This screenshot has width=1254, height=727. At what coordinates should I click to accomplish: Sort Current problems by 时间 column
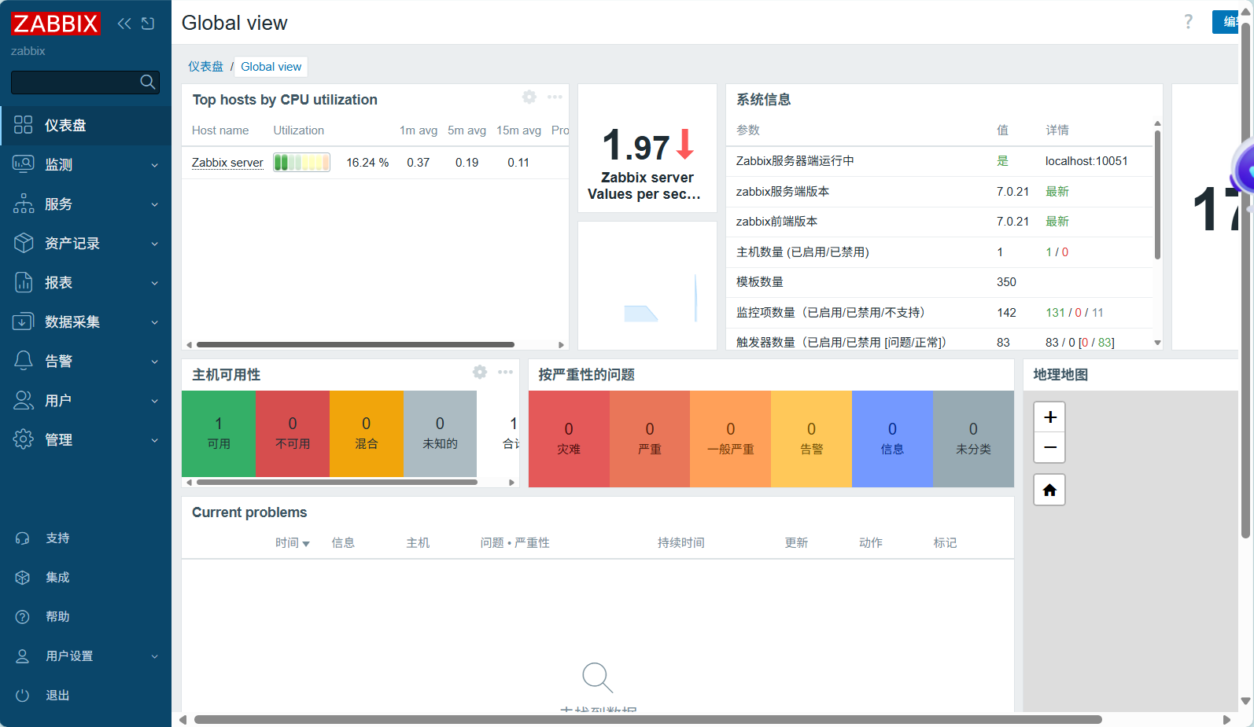click(x=292, y=543)
